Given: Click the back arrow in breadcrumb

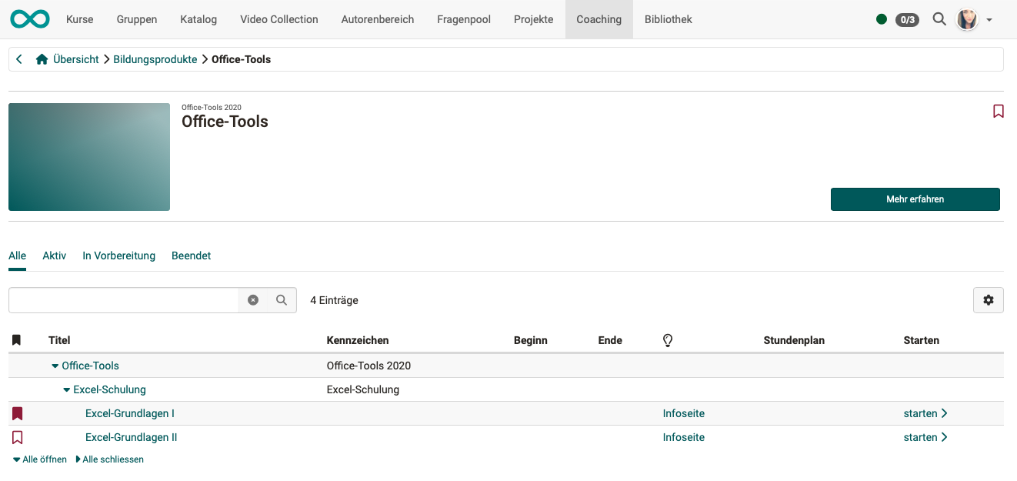Looking at the screenshot, I should click(19, 59).
